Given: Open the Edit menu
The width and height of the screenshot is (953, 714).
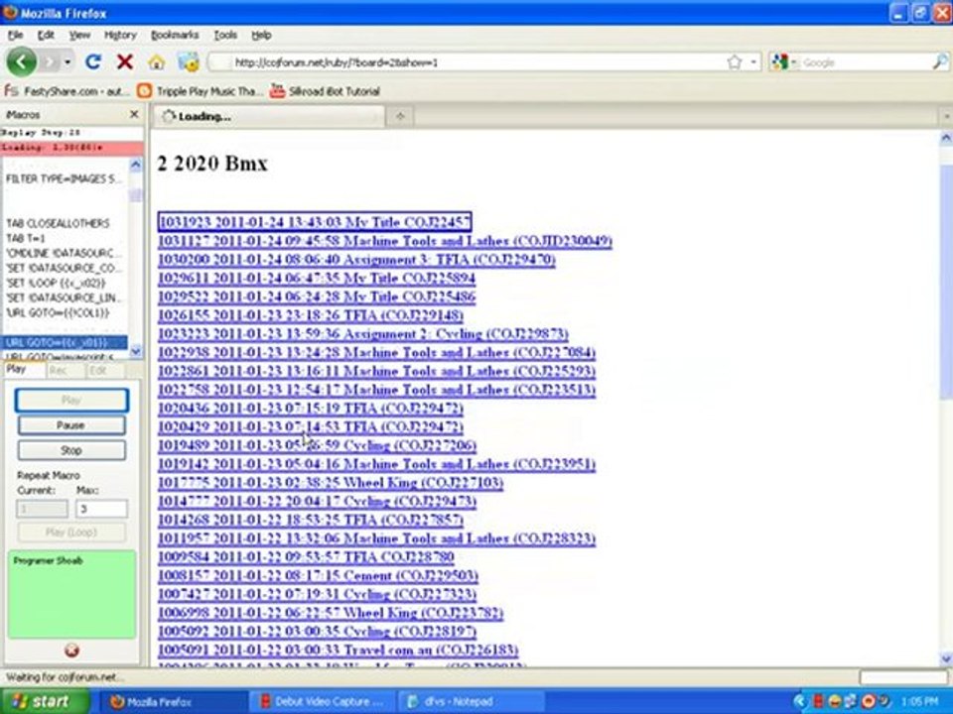Looking at the screenshot, I should [x=46, y=36].
